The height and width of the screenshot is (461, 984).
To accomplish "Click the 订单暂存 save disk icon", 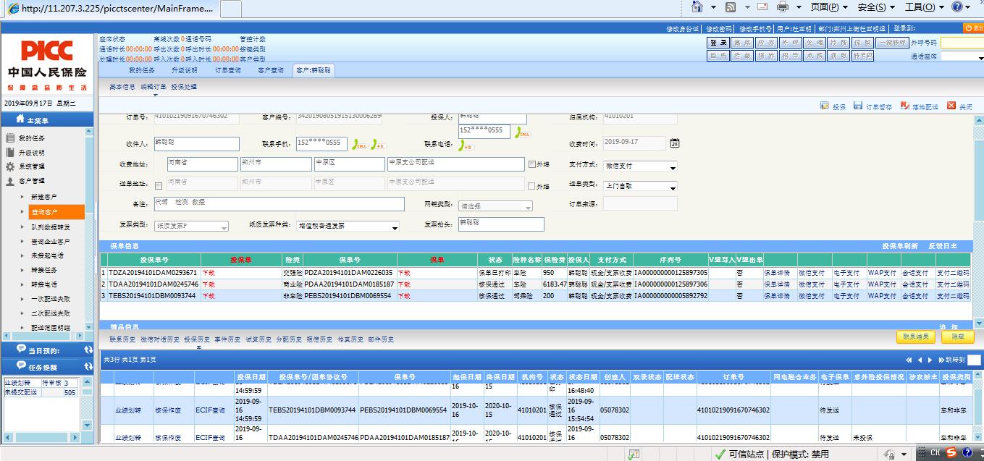I will point(858,106).
